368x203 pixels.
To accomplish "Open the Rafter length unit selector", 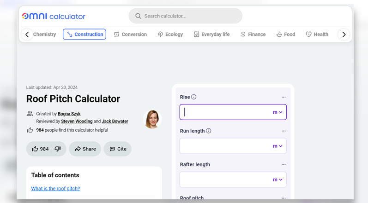I will pos(278,180).
